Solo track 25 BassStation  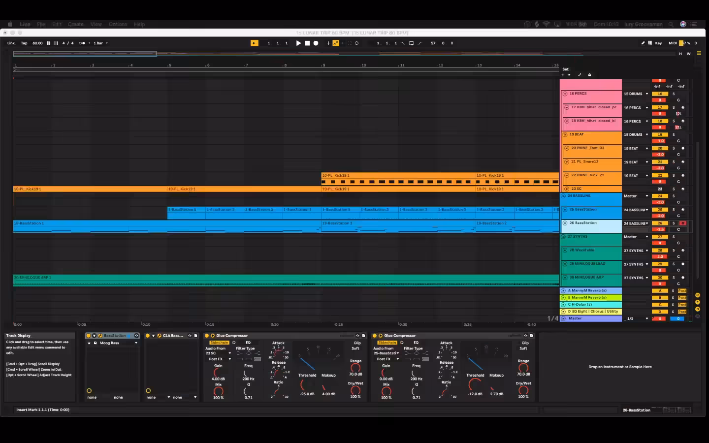[x=674, y=210]
